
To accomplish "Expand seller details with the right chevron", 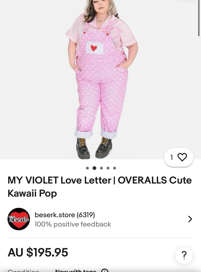I will 190,219.
